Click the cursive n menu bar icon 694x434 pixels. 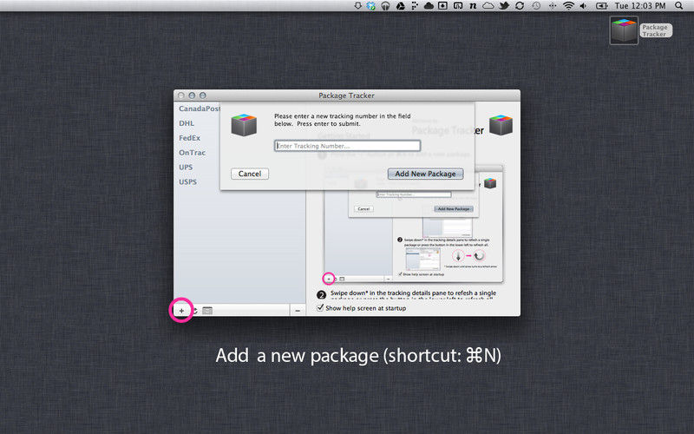point(473,6)
